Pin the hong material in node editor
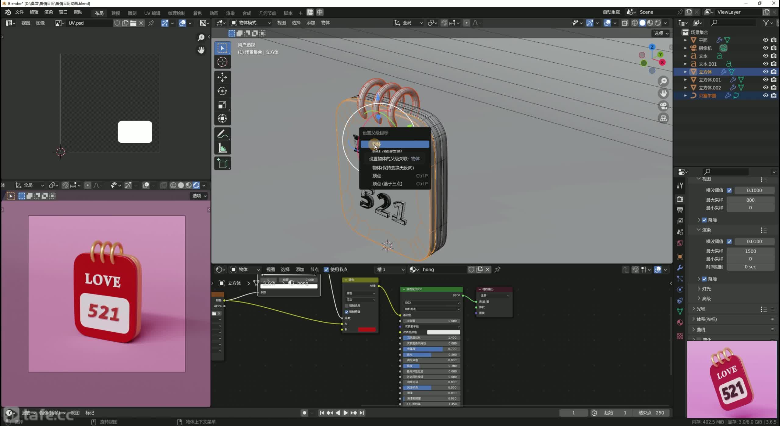 click(497, 270)
